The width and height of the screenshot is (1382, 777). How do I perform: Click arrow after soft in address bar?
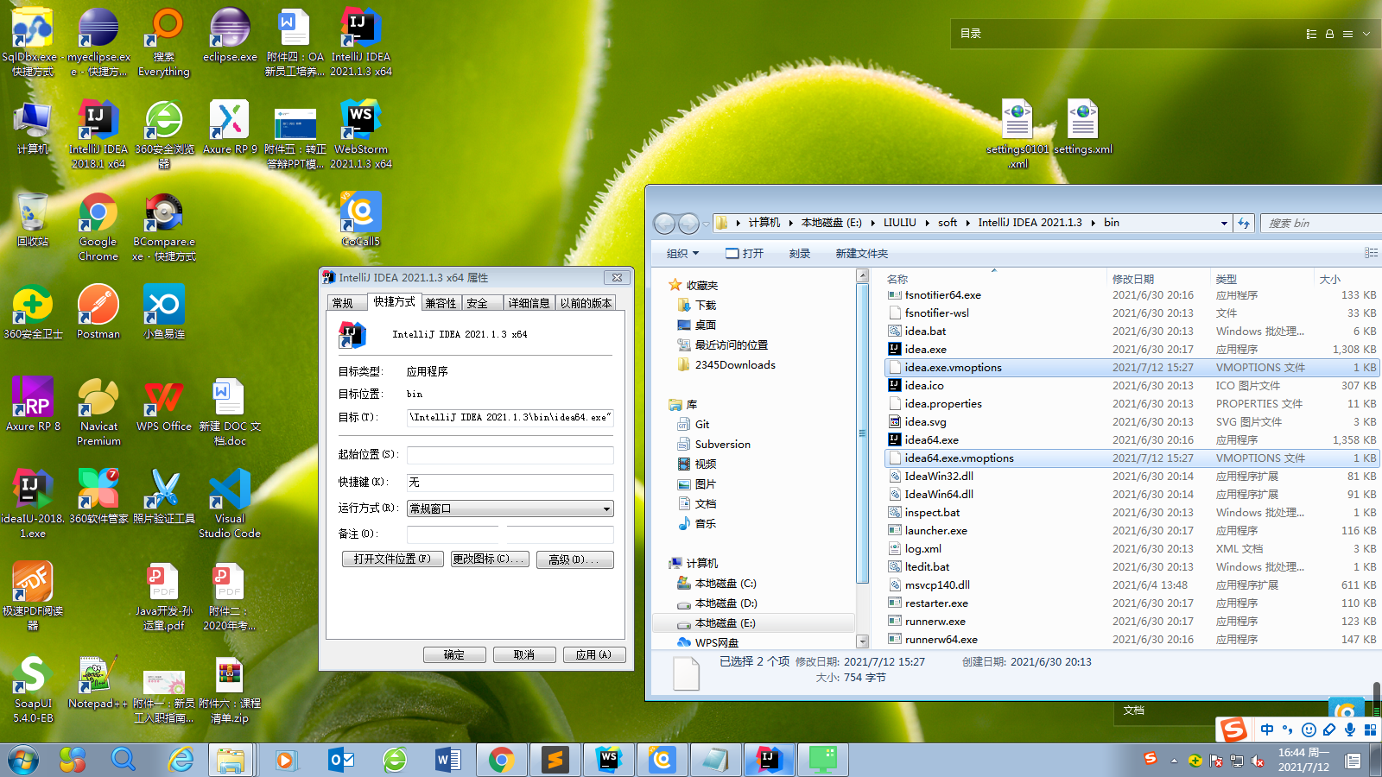[967, 223]
